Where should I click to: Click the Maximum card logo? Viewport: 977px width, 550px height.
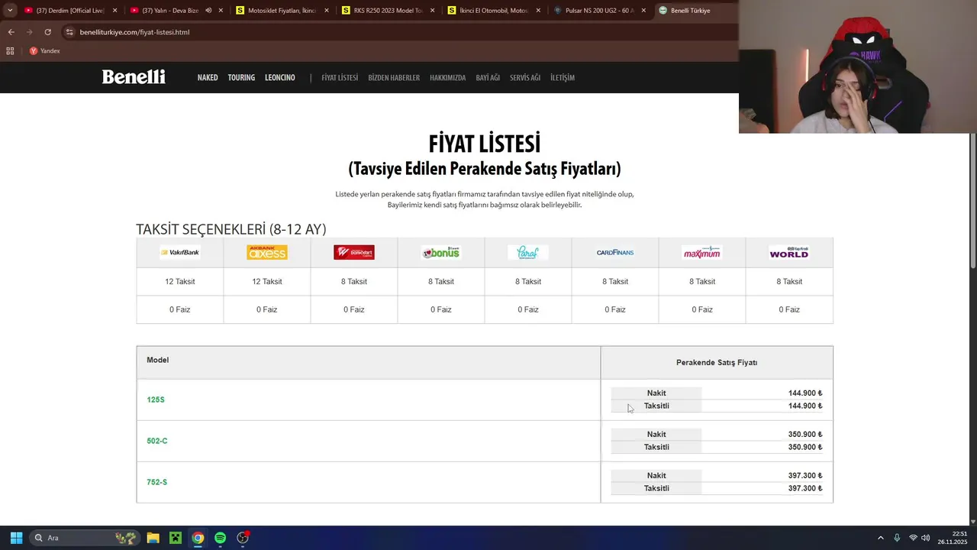pyautogui.click(x=702, y=252)
